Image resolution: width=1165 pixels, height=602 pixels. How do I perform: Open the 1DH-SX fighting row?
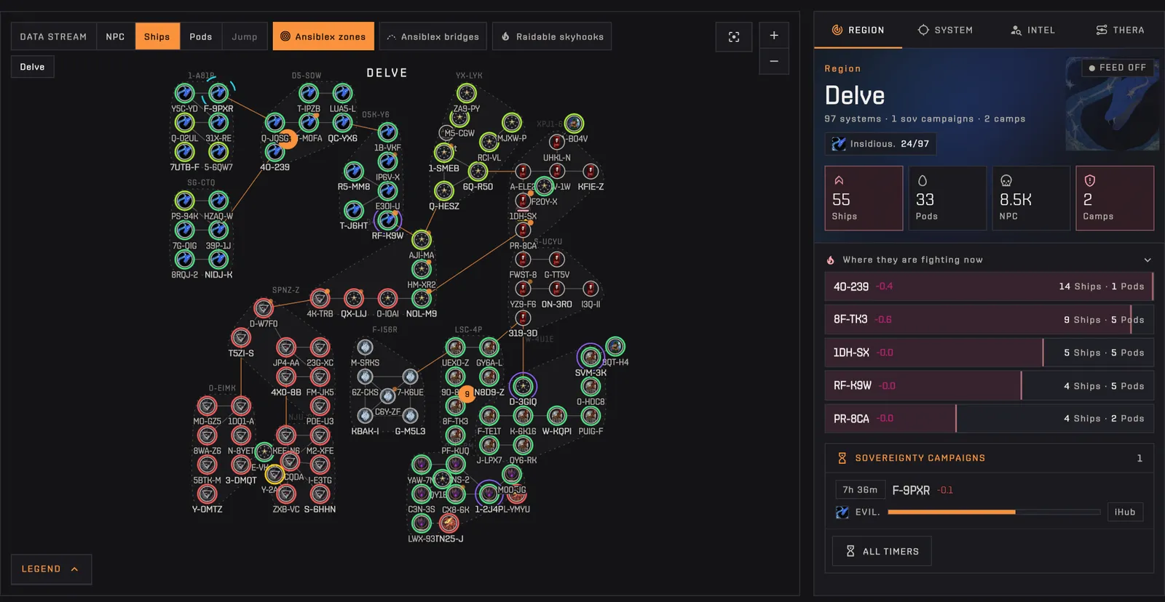tap(989, 353)
